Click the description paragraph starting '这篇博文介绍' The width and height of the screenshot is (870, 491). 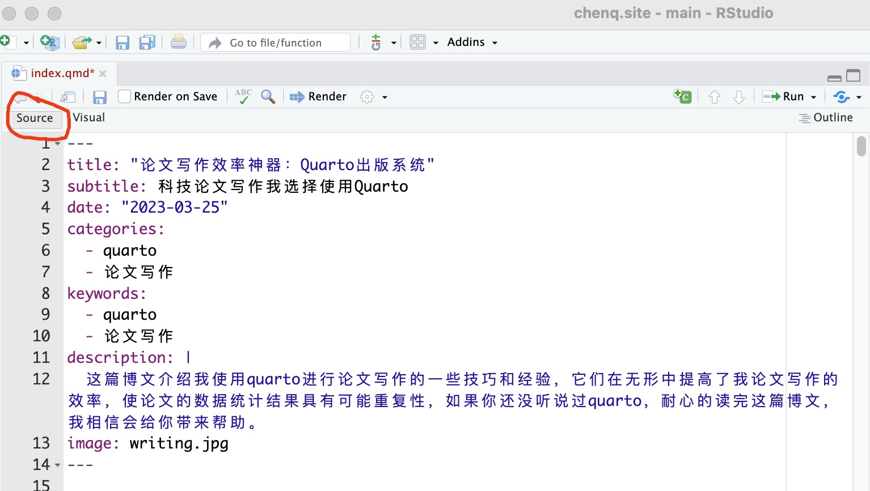pyautogui.click(x=453, y=401)
